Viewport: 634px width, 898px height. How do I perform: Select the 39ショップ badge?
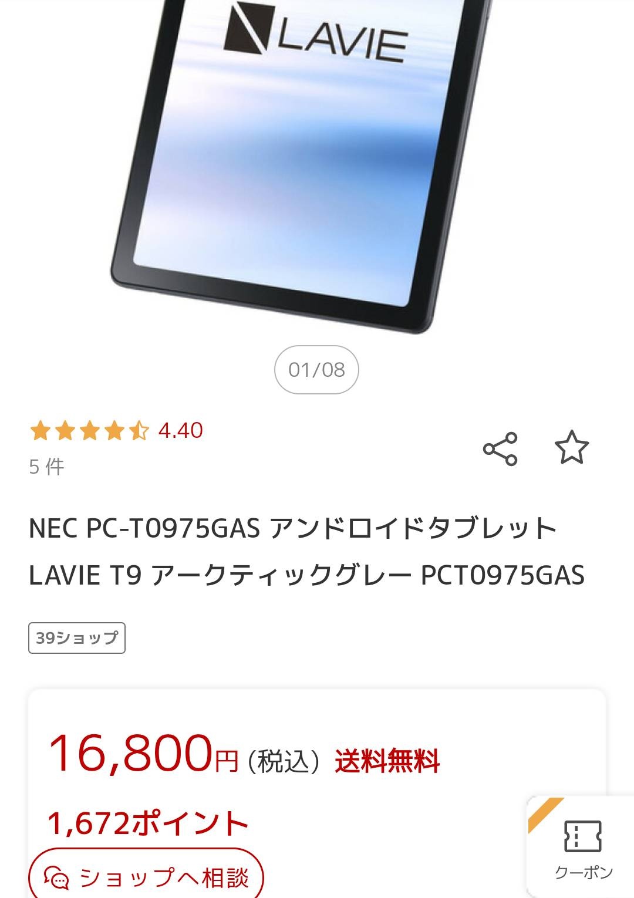[77, 638]
